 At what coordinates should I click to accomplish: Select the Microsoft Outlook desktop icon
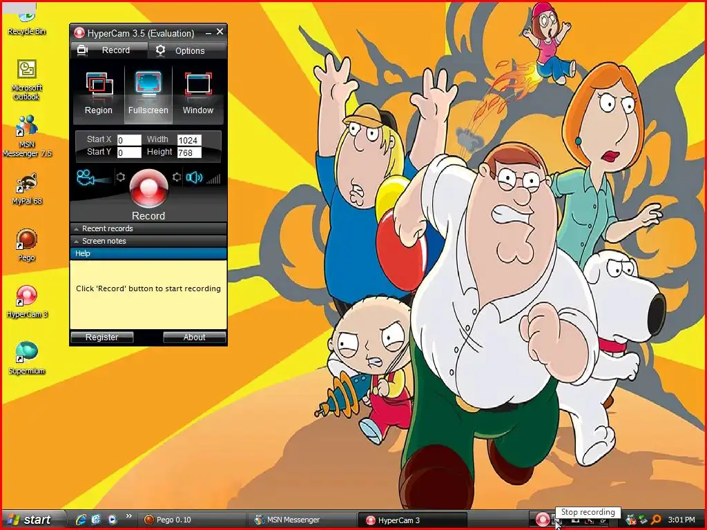[x=26, y=80]
